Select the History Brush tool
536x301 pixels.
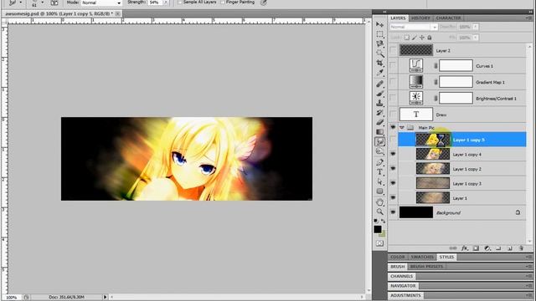pyautogui.click(x=379, y=112)
